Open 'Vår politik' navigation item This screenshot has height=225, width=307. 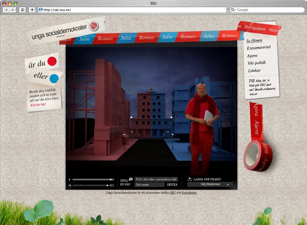point(257,63)
